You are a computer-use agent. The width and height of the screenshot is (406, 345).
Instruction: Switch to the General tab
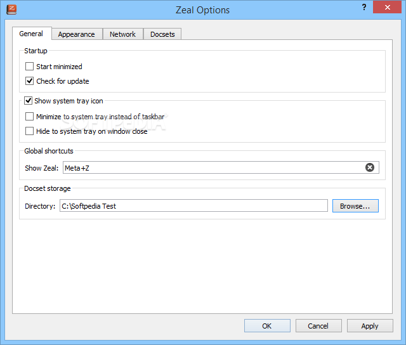pos(31,34)
